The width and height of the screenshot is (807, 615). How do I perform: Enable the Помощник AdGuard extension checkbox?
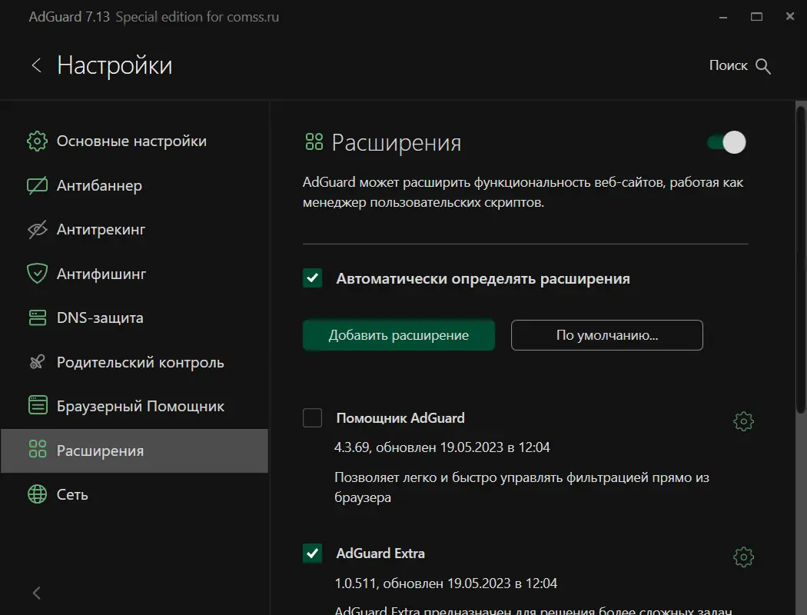(x=313, y=418)
